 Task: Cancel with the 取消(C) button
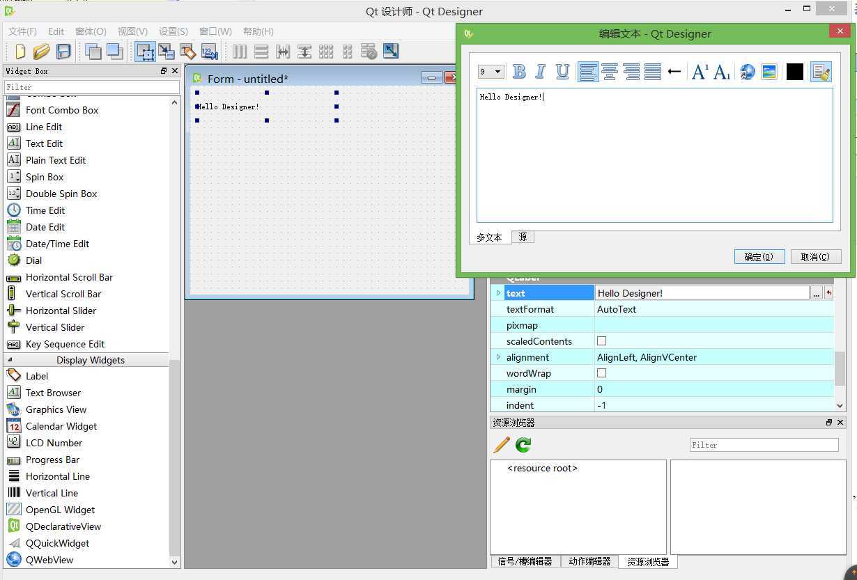816,256
